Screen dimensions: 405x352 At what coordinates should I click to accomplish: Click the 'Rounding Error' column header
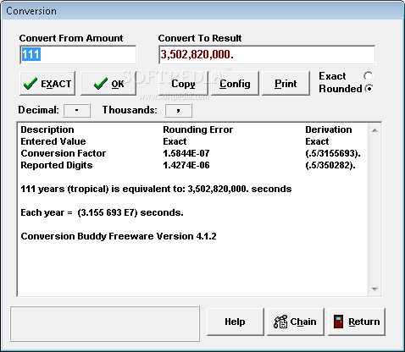click(x=198, y=129)
